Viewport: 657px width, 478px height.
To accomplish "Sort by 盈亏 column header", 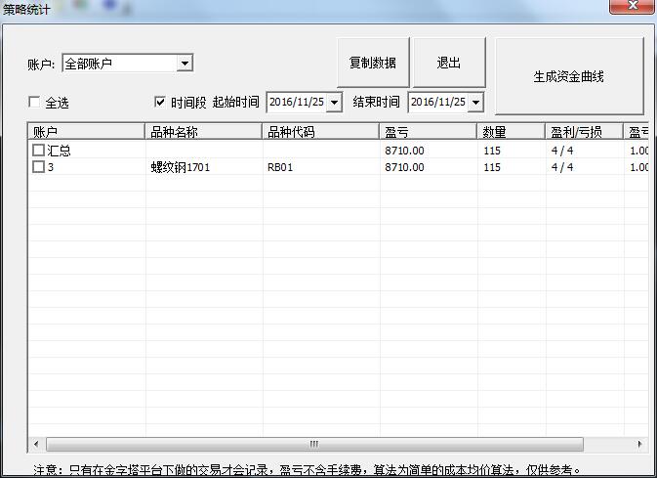I will (x=428, y=132).
